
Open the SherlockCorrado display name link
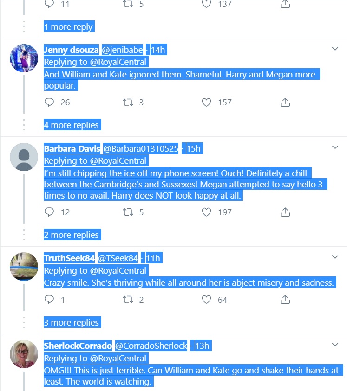78,346
